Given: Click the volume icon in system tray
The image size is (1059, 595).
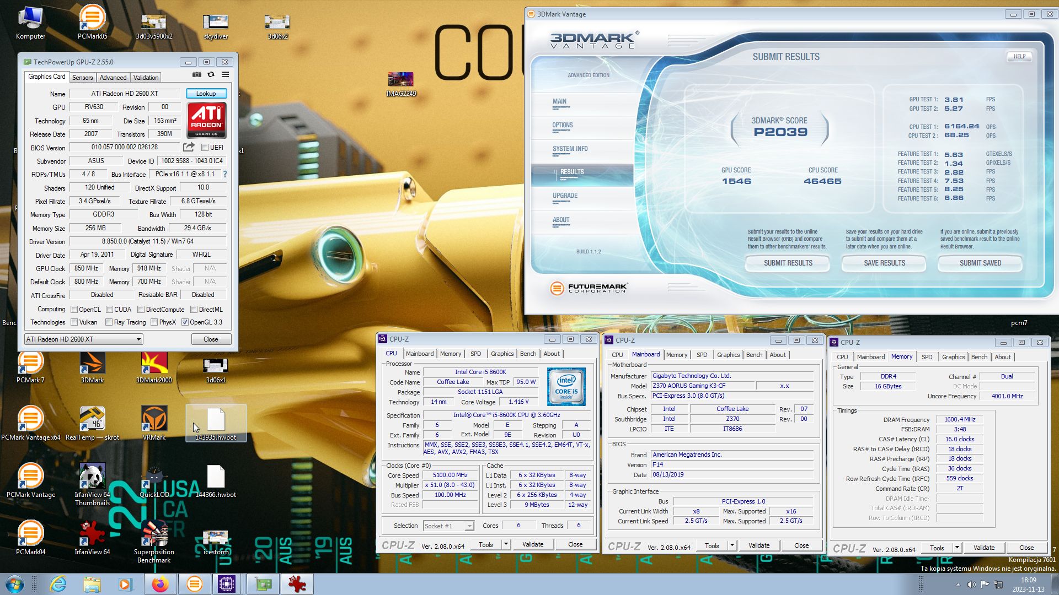Looking at the screenshot, I should [971, 585].
